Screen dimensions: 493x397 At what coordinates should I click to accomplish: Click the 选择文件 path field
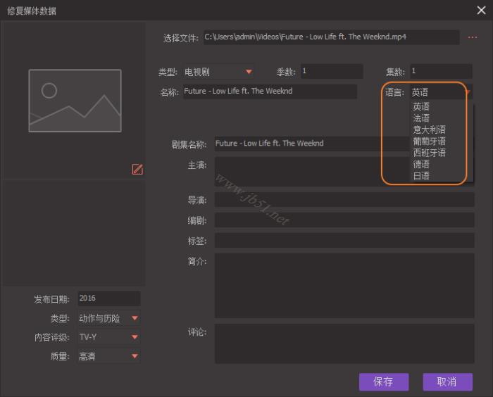(x=332, y=37)
